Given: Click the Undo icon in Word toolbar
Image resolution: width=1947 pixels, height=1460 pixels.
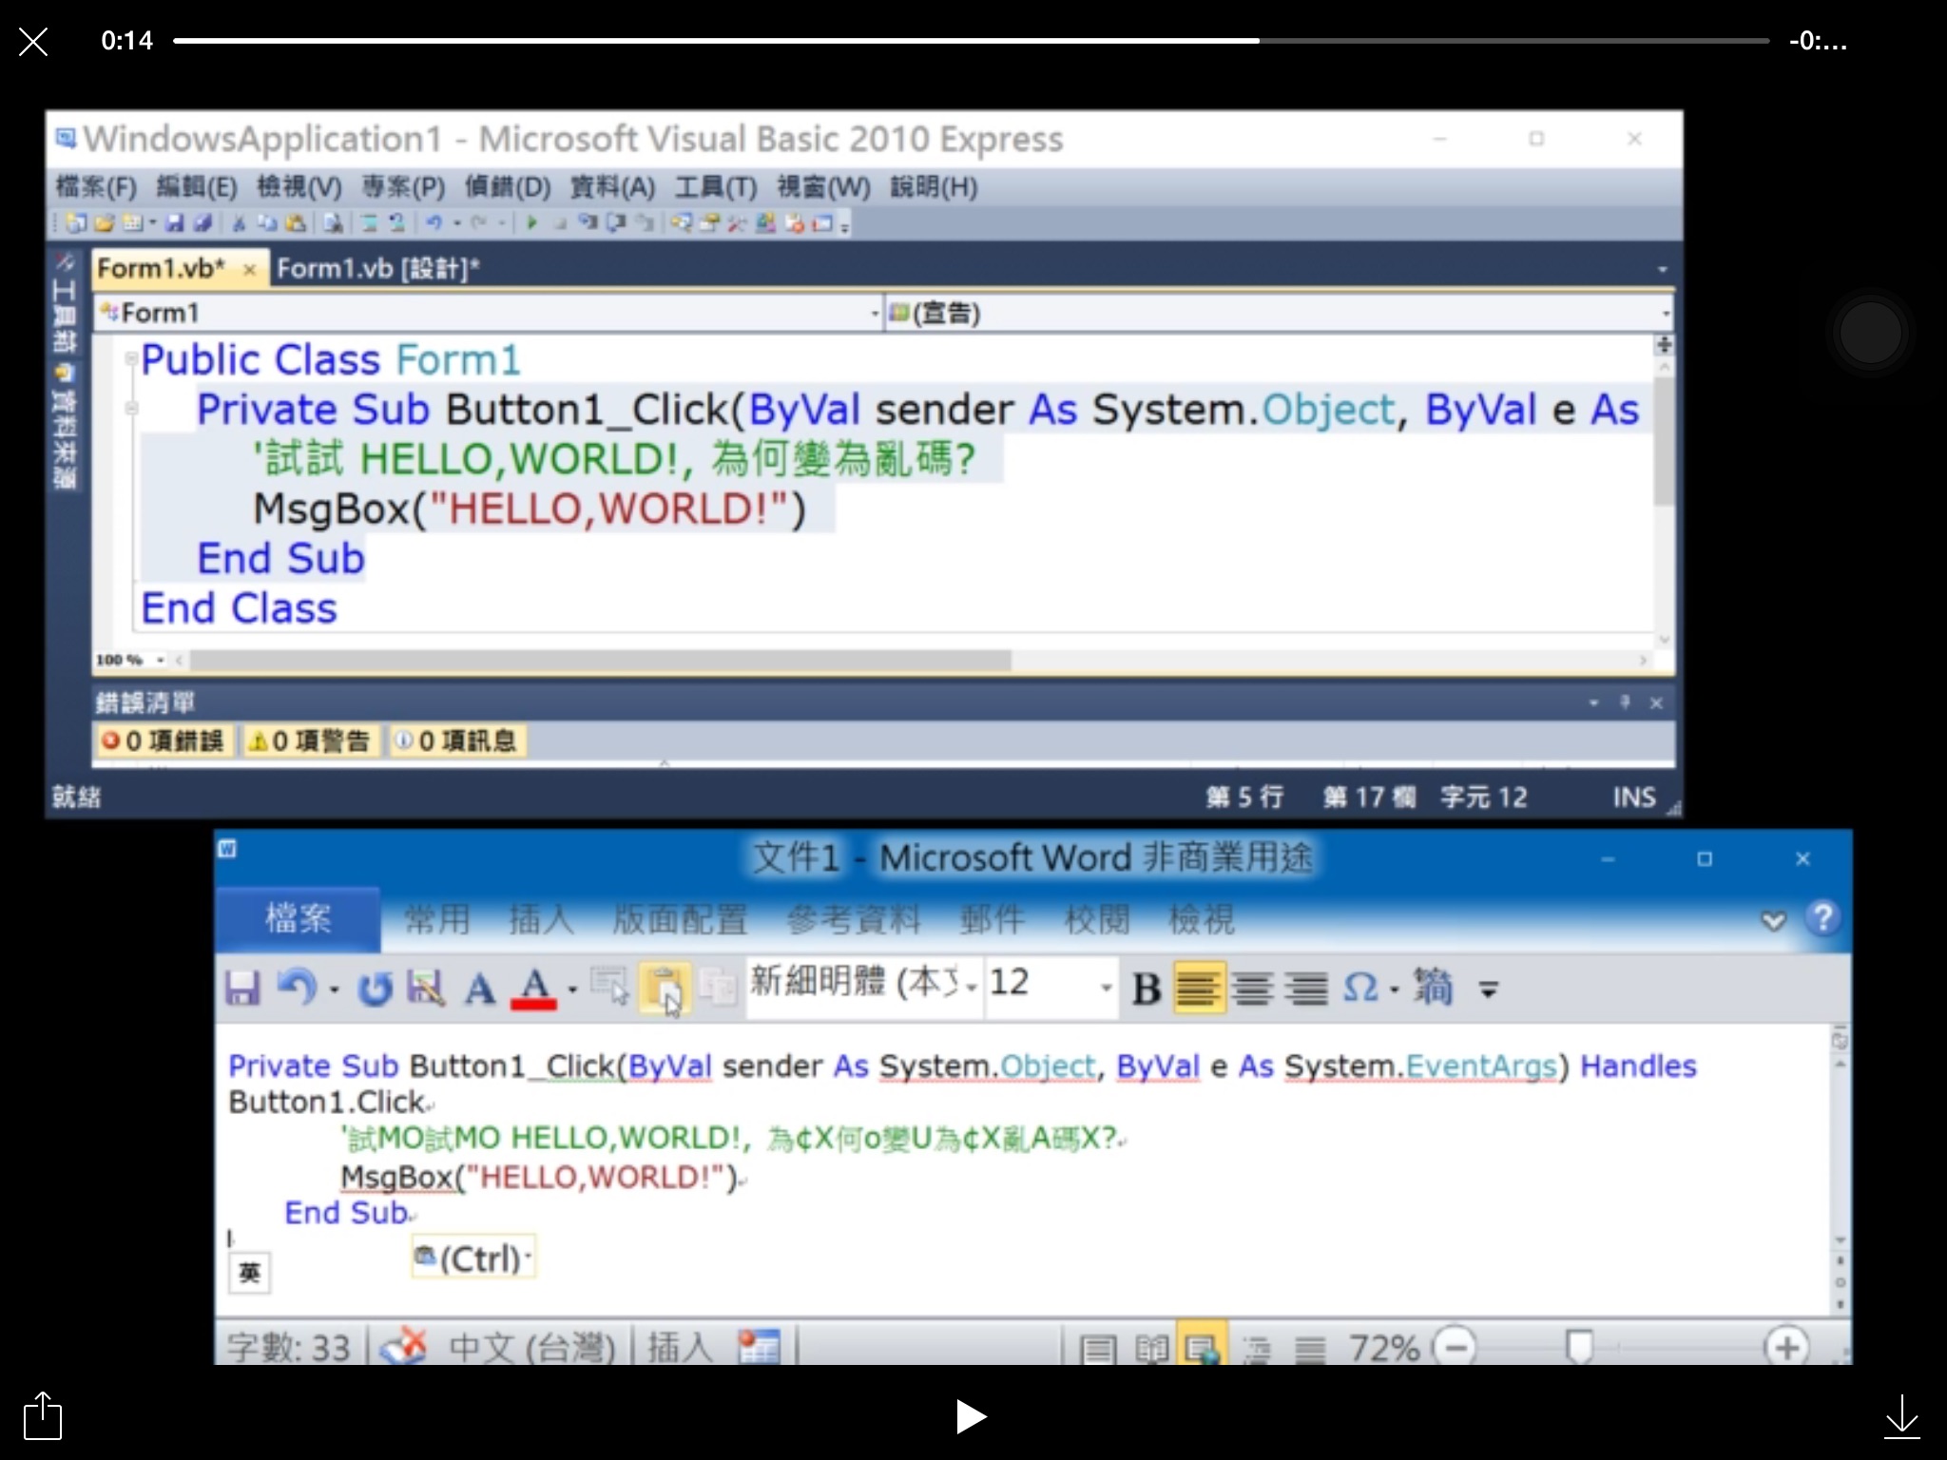Looking at the screenshot, I should (297, 989).
